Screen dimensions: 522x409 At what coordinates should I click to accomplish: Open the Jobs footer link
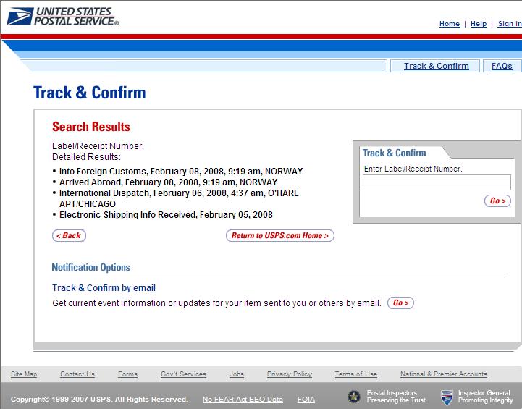[236, 374]
